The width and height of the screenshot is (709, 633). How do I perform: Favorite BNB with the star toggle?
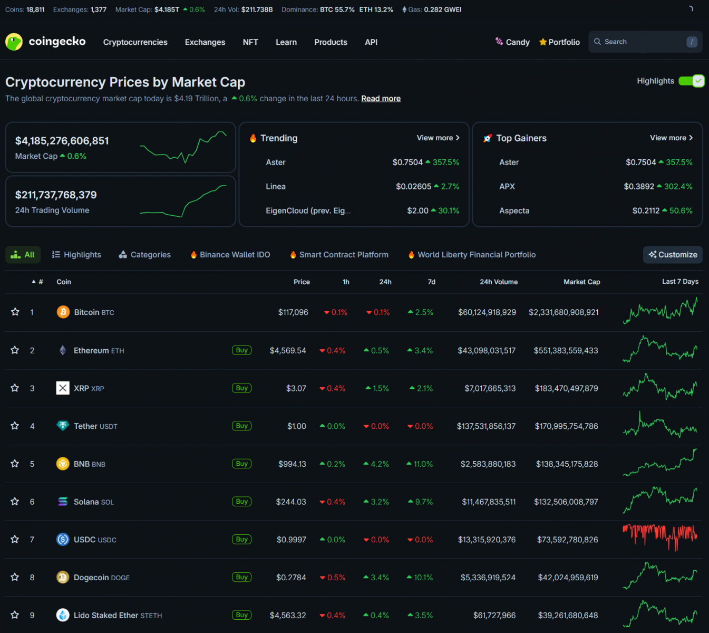pyautogui.click(x=15, y=464)
